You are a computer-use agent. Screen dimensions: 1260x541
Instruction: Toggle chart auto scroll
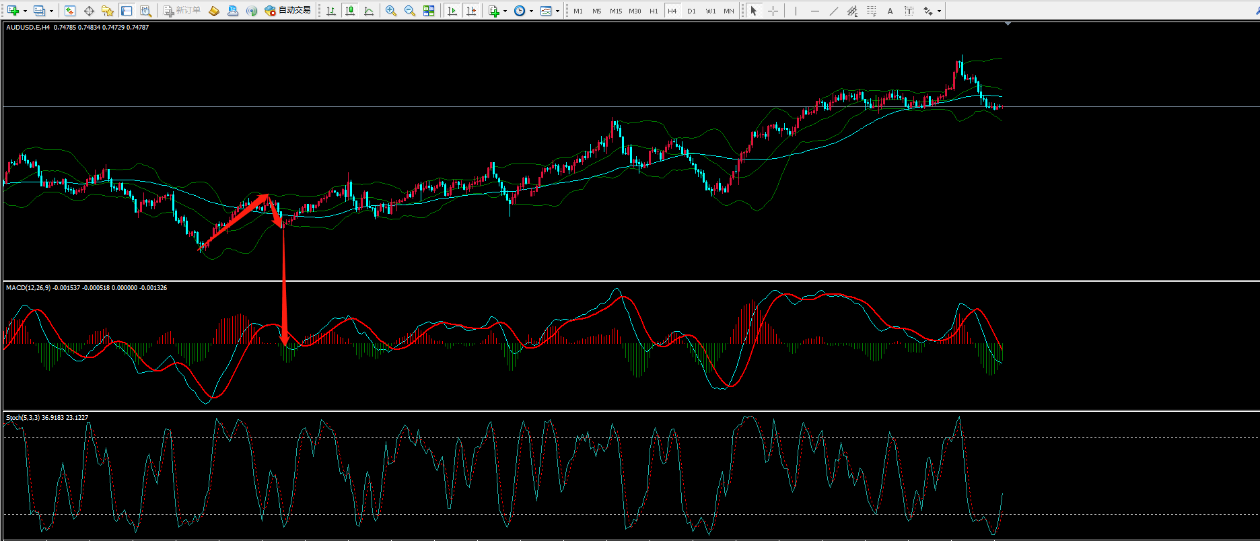[452, 11]
